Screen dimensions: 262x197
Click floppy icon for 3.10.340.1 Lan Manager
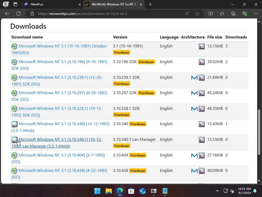tap(14, 140)
